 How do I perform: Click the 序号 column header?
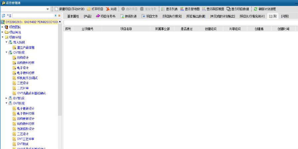coord(68,29)
